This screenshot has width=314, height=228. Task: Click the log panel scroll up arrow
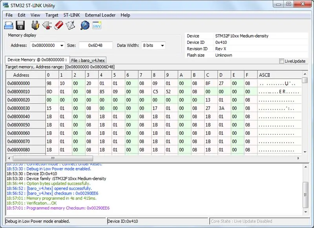[306, 167]
